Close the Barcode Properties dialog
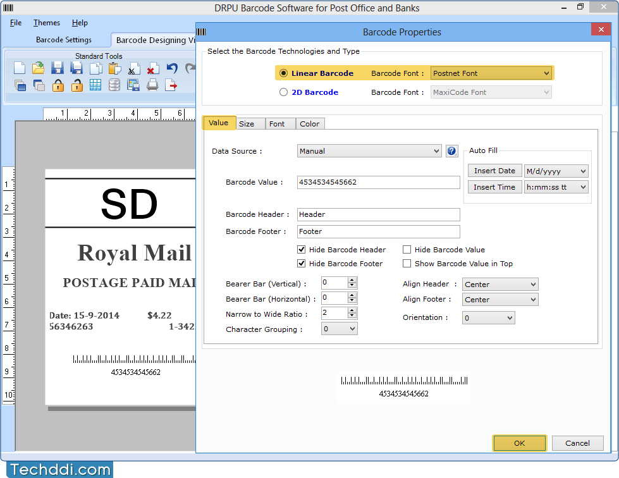The image size is (619, 478). tap(601, 29)
